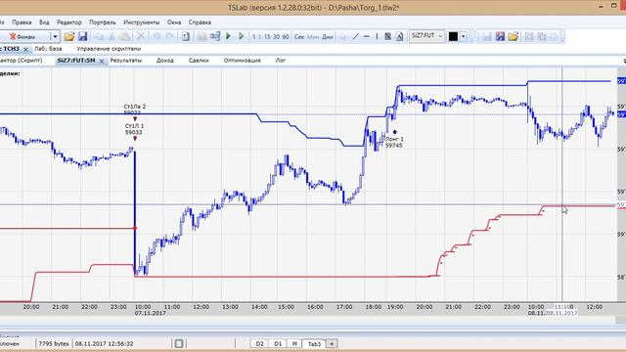The width and height of the screenshot is (626, 352).
Task: Open the Вид menu
Action: pos(44,22)
